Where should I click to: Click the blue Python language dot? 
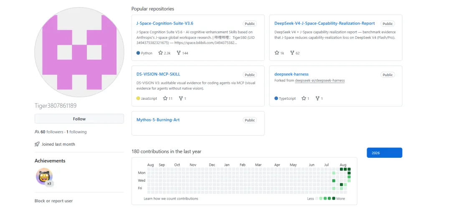(x=138, y=53)
